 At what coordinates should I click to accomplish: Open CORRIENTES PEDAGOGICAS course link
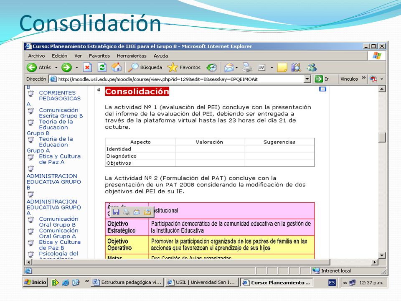tap(60, 95)
